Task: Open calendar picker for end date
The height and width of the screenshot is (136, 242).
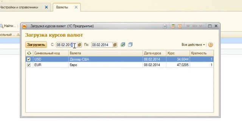Action: 115,45
